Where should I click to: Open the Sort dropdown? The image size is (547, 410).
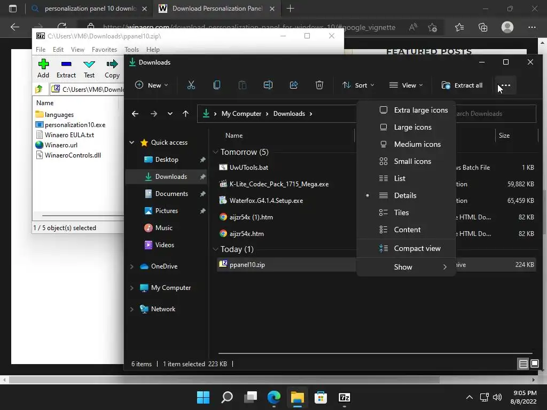point(358,85)
